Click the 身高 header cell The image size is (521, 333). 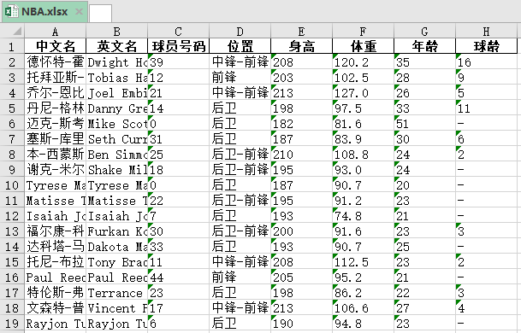click(x=301, y=46)
